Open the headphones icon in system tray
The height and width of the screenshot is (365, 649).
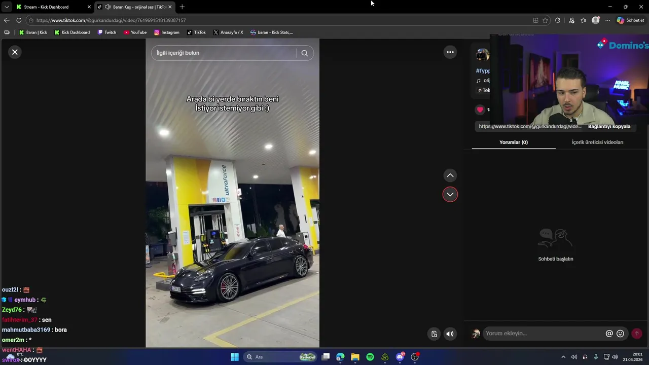tap(585, 357)
